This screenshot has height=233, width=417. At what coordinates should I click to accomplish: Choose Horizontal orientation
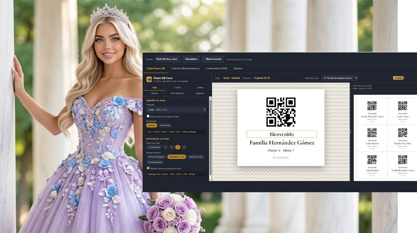pos(165,125)
